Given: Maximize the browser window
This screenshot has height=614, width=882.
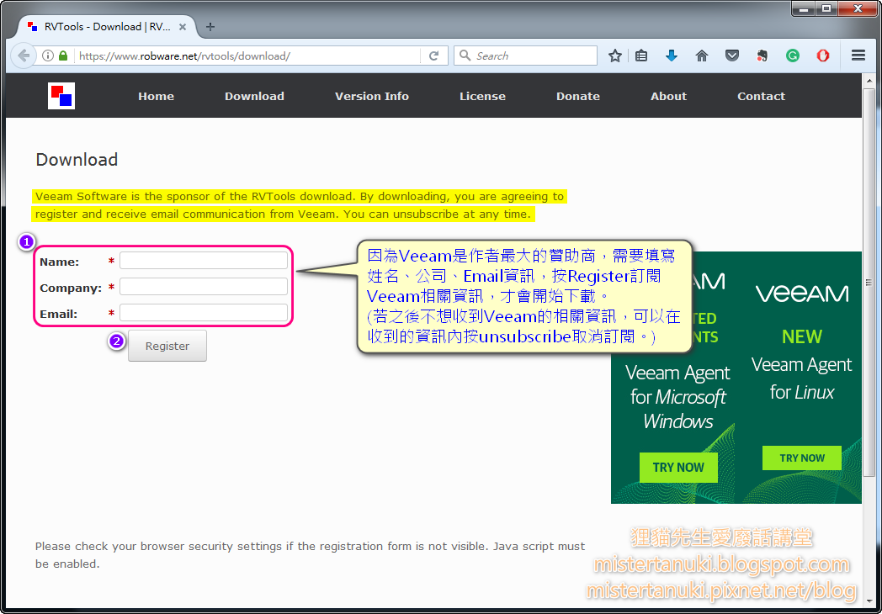Looking at the screenshot, I should point(826,8).
